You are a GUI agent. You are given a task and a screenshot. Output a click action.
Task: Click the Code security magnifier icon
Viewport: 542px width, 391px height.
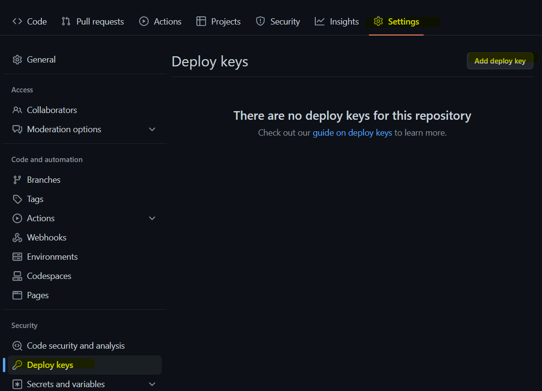pyautogui.click(x=17, y=346)
